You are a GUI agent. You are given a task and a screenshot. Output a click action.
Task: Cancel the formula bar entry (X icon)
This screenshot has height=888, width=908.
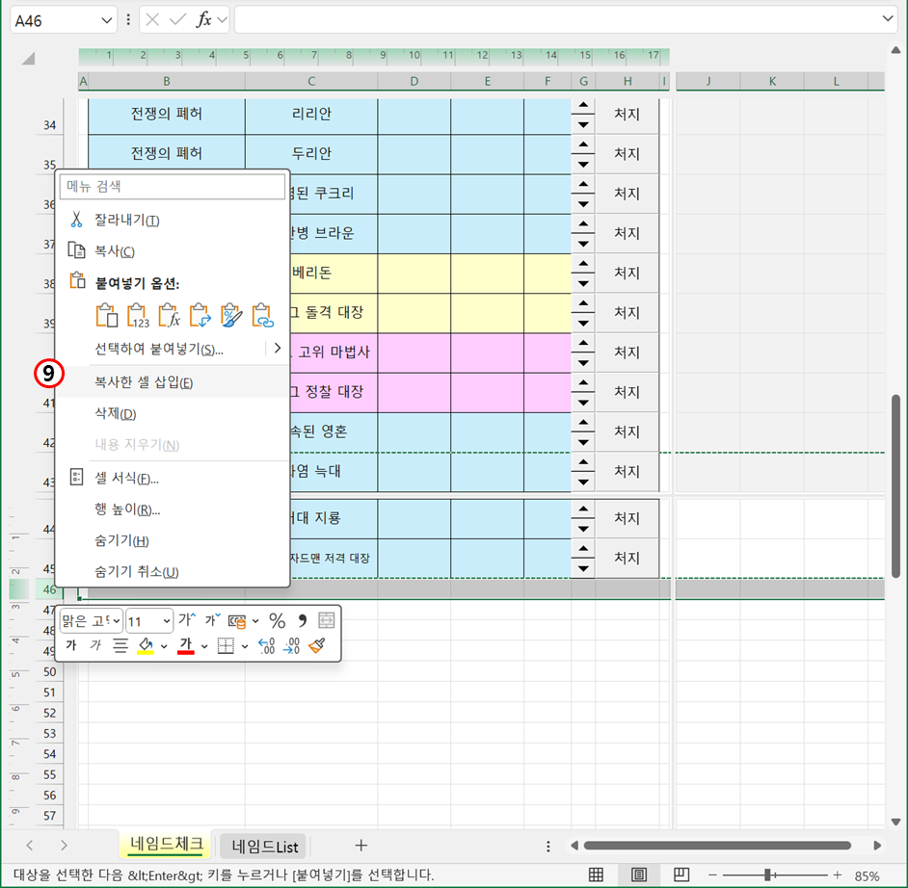[x=152, y=20]
